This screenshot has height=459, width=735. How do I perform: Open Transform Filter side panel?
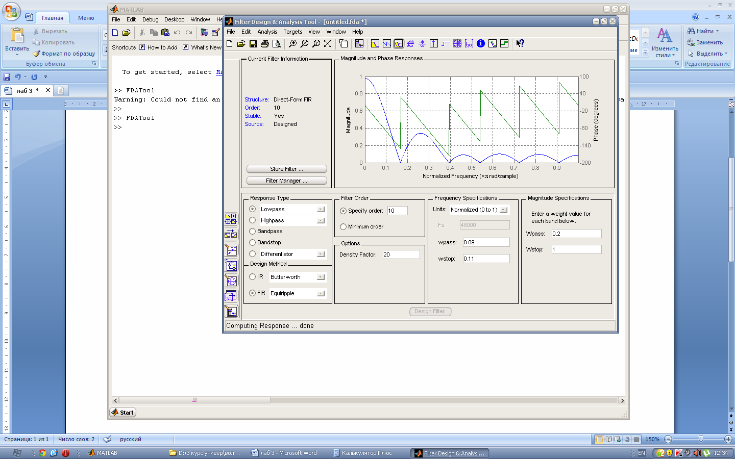231,234
